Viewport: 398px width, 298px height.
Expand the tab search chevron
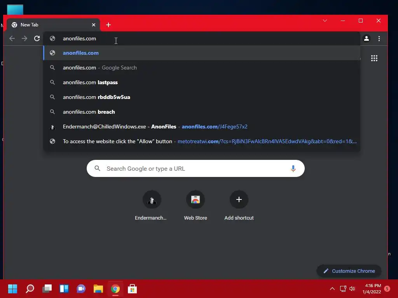click(325, 21)
